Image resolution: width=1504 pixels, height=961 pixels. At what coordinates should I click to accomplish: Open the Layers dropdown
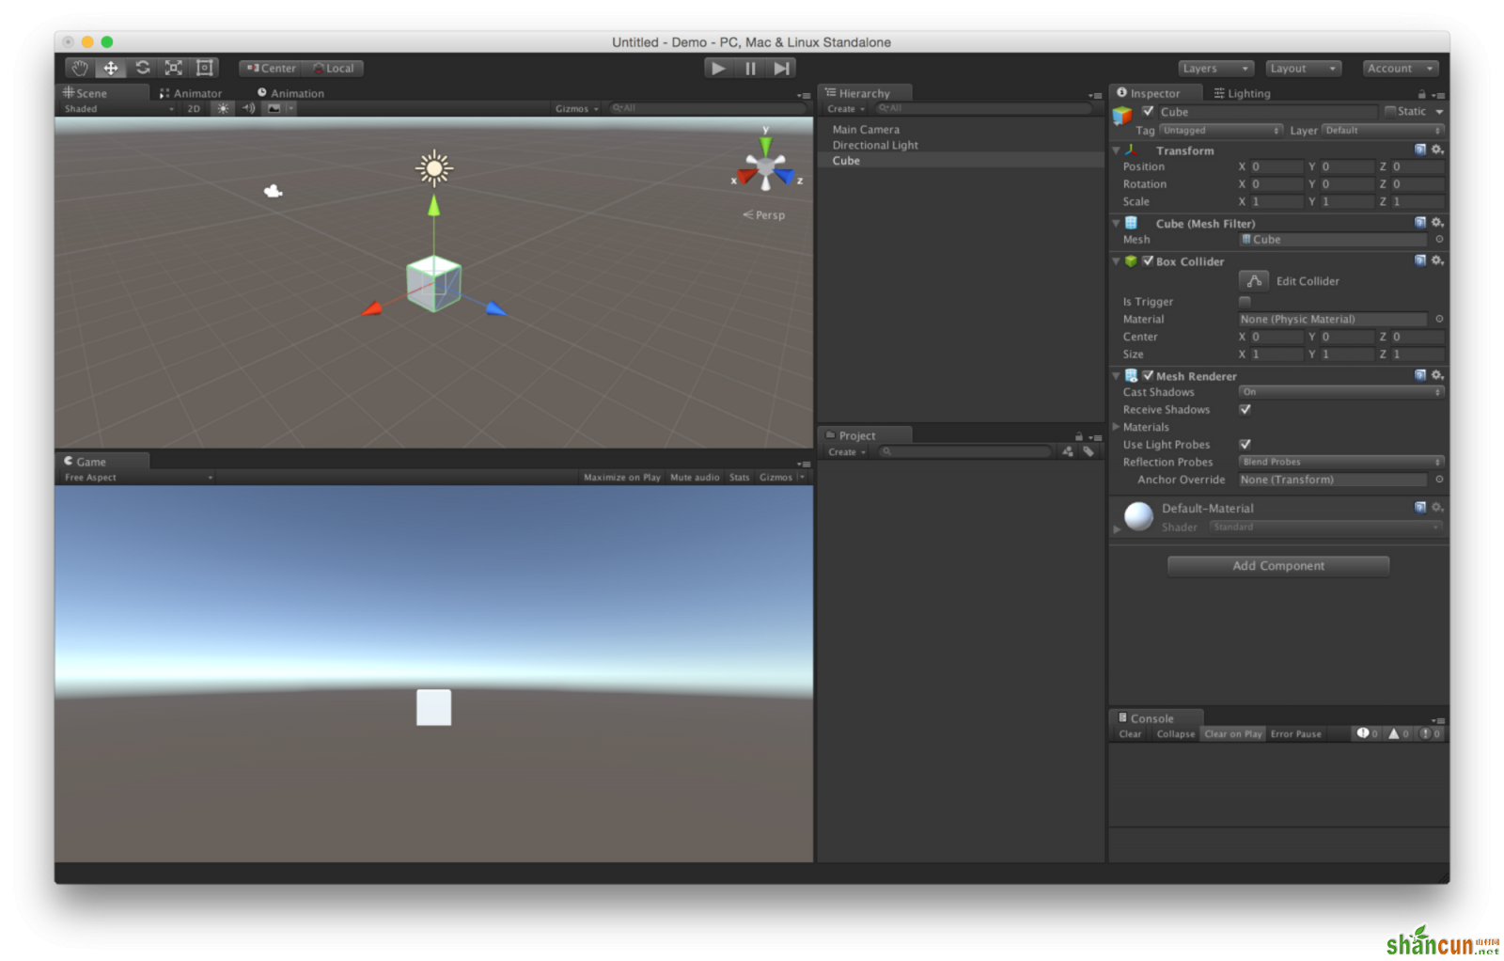[x=1215, y=68]
